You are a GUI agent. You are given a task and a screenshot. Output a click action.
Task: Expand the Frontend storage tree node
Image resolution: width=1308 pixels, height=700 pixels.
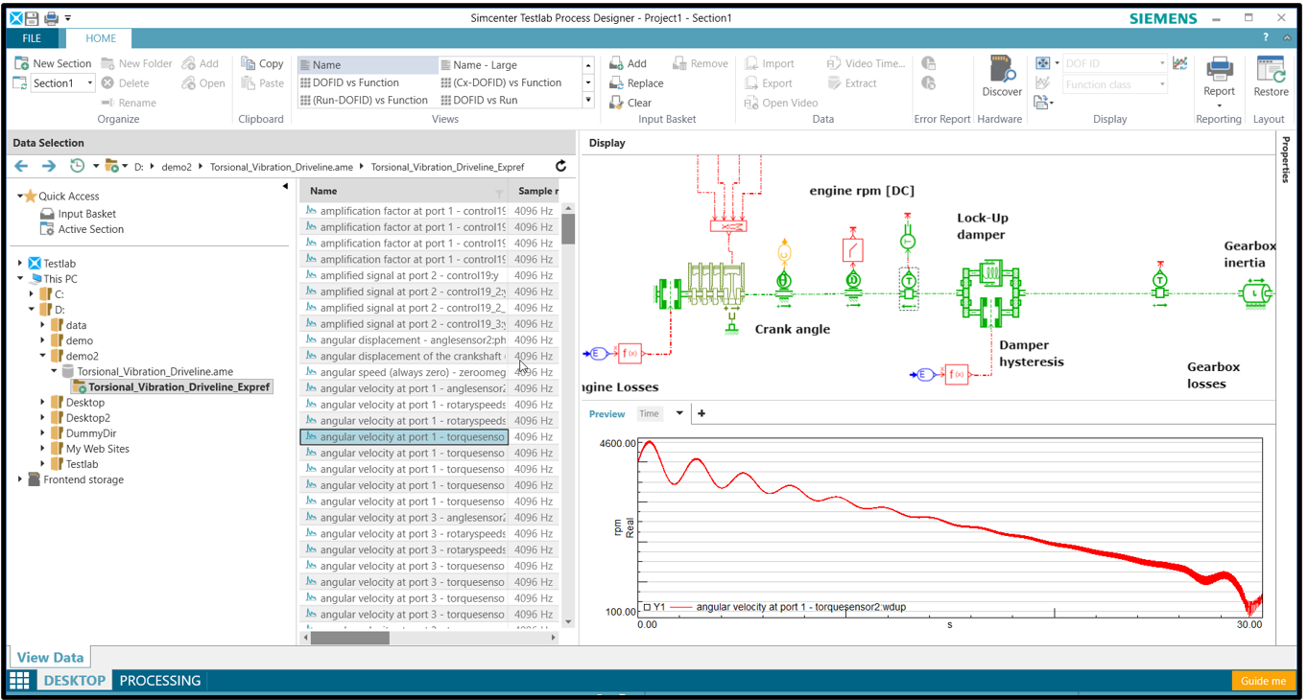tap(20, 479)
